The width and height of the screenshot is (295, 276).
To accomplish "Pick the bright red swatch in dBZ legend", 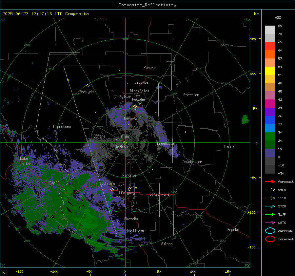I will (x=270, y=46).
